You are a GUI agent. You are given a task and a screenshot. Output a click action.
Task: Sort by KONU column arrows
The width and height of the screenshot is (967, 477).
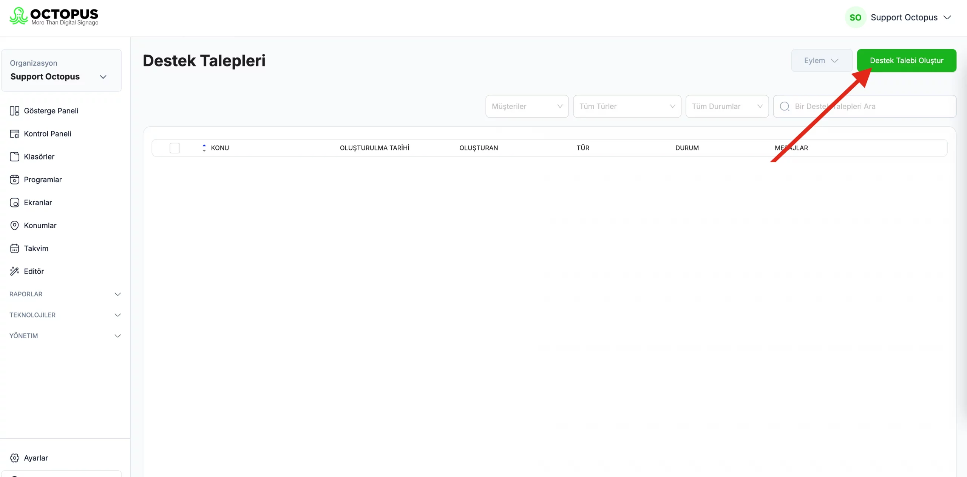click(204, 148)
